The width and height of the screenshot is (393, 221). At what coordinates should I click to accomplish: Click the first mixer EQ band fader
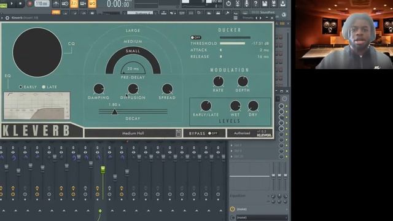click(x=273, y=176)
